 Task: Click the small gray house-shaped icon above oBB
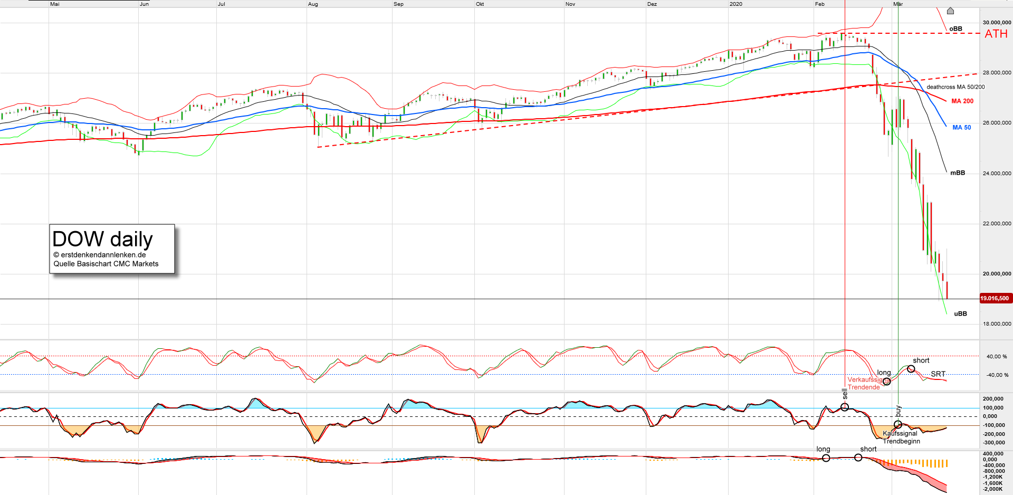[950, 11]
